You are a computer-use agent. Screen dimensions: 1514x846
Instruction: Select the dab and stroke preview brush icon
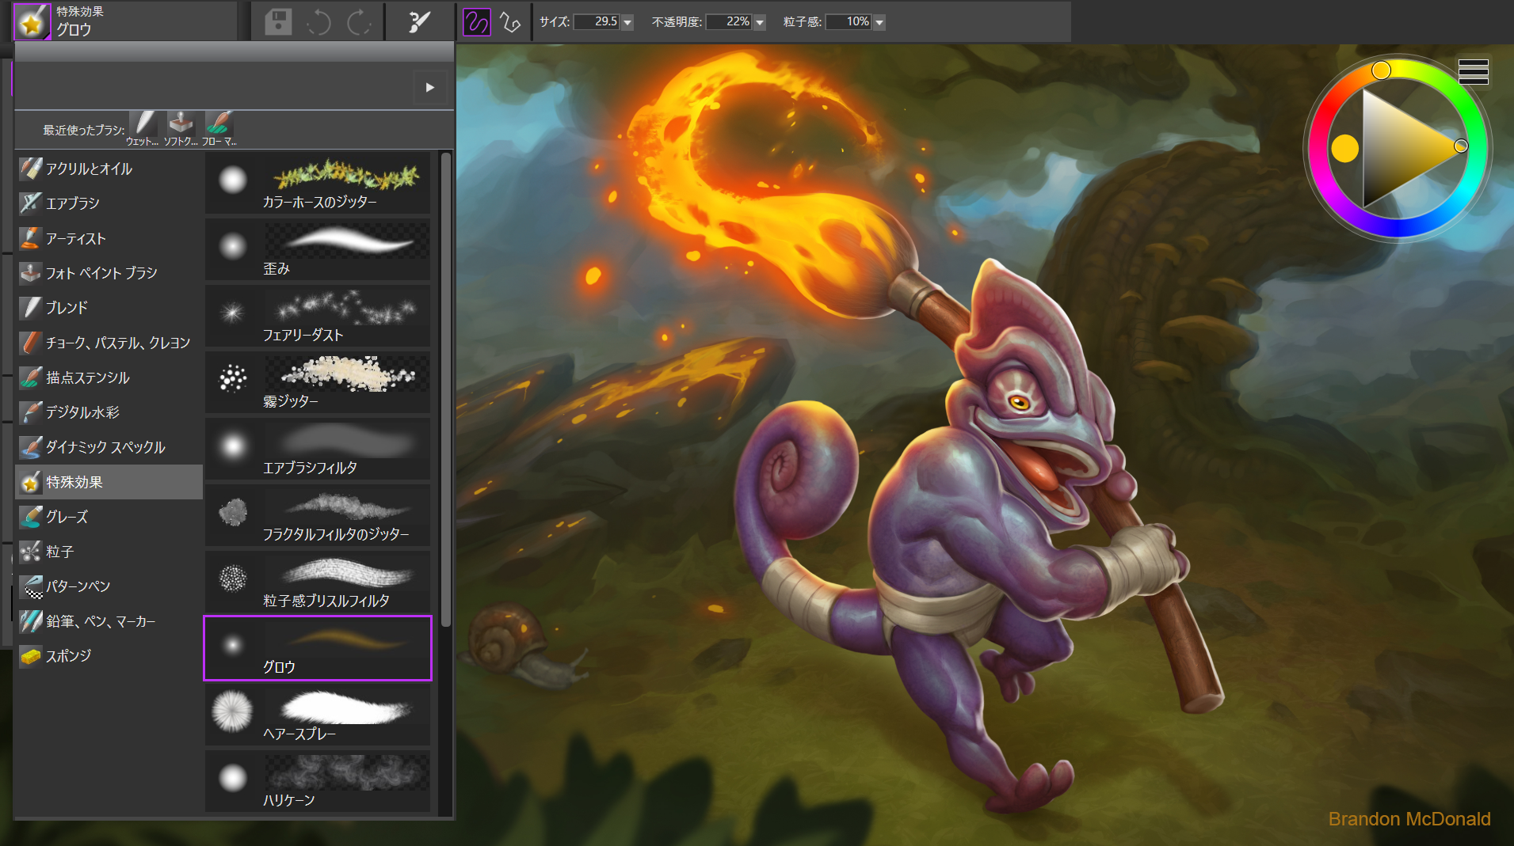tap(419, 21)
